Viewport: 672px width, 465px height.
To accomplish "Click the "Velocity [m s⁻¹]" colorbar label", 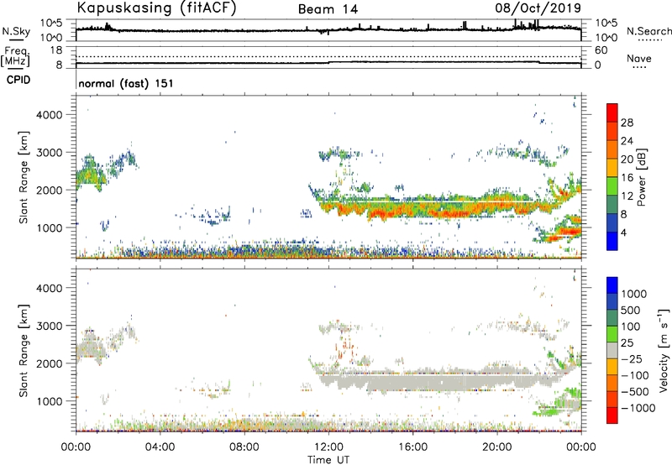I will (664, 350).
